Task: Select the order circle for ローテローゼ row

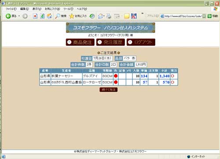Action: (172, 82)
